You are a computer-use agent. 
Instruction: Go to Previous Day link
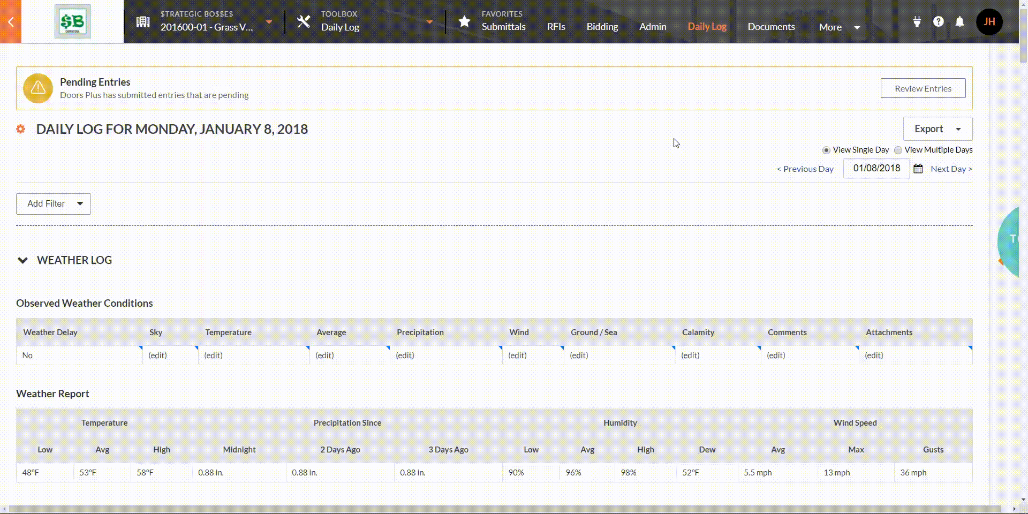click(805, 169)
